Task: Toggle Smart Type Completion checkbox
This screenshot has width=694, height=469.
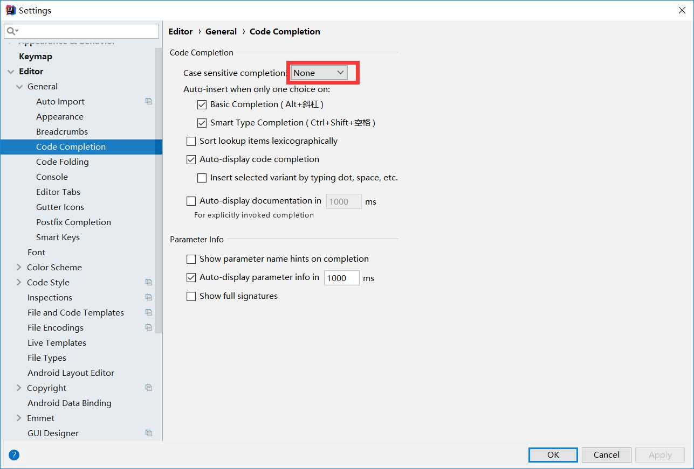Action: click(202, 123)
